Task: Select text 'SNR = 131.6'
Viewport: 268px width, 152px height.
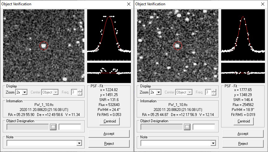Action: click(109, 100)
